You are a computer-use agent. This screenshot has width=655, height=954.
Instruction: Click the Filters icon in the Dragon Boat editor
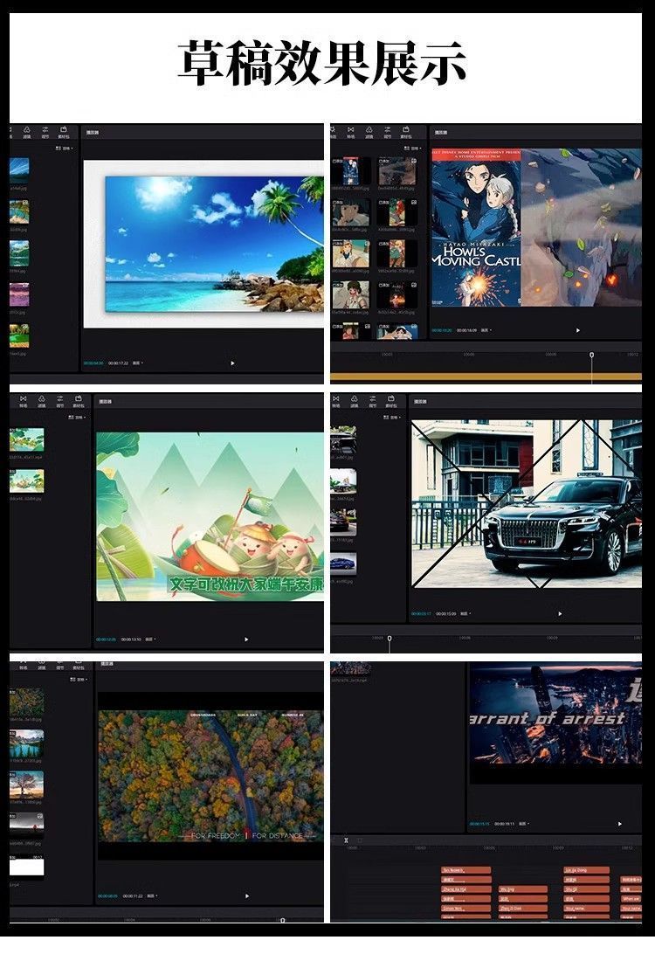[39, 402]
